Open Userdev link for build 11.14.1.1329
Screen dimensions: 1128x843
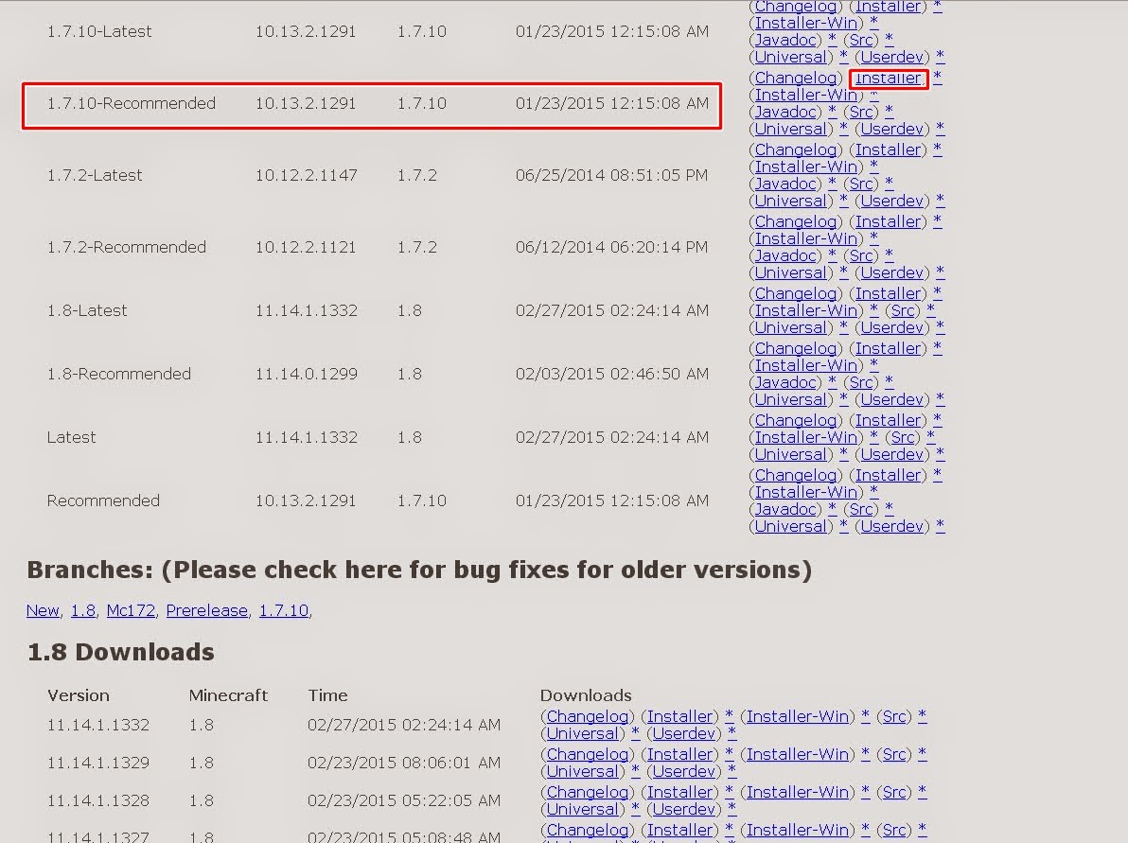pos(684,771)
